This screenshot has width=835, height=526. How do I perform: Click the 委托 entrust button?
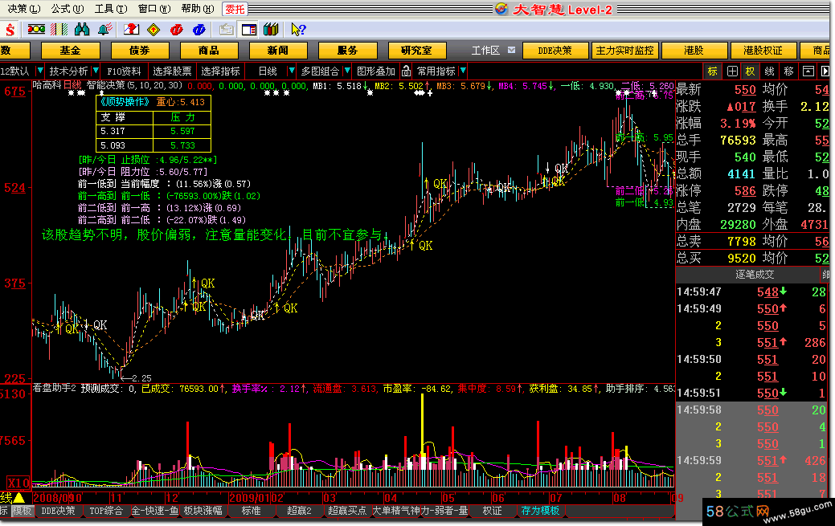click(235, 9)
